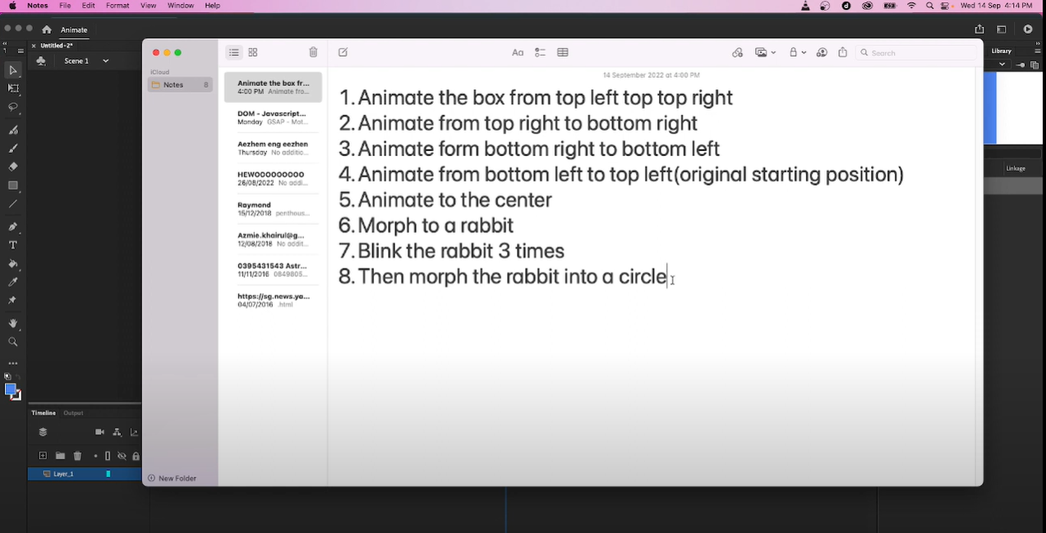Viewport: 1046px width, 533px height.
Task: Select the Asset Warp pin tool
Action: [13, 301]
